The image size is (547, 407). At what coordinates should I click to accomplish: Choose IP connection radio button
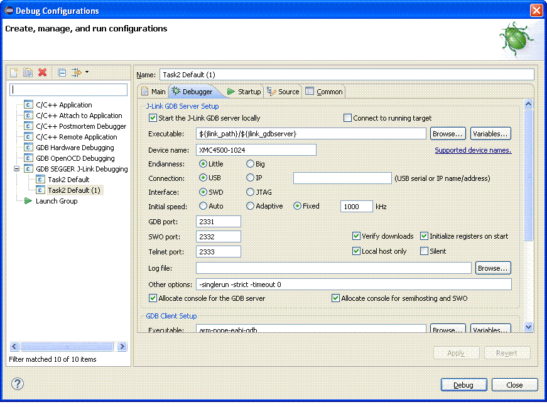250,178
